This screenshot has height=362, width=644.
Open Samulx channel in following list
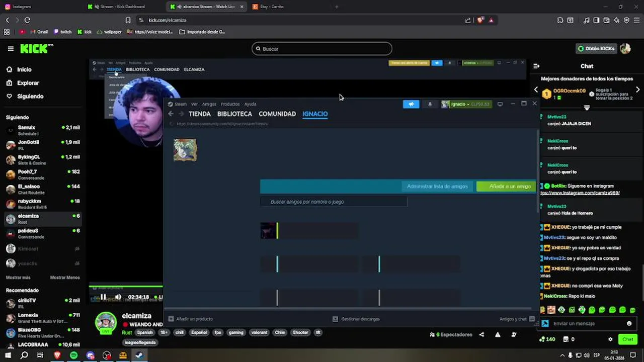43,130
